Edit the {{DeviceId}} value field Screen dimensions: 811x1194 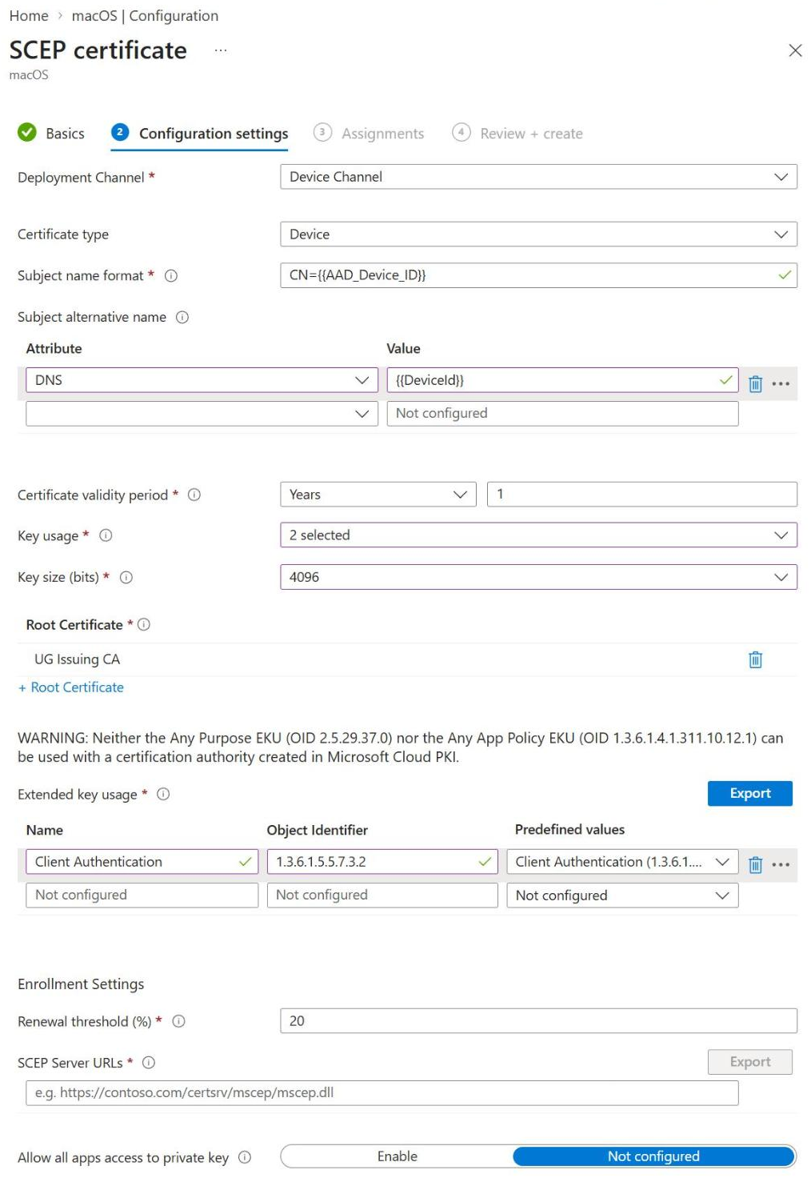[x=562, y=380]
